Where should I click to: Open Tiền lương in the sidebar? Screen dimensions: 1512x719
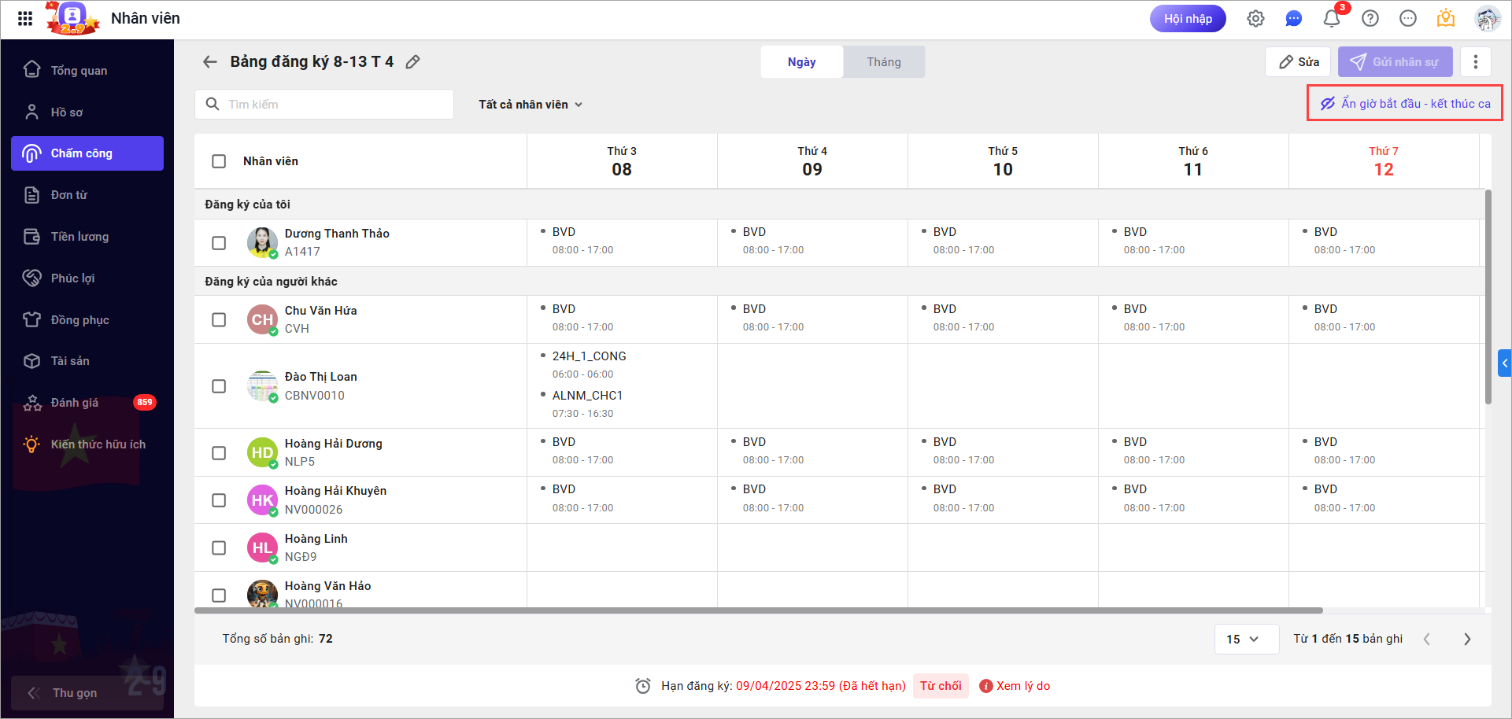pos(79,237)
